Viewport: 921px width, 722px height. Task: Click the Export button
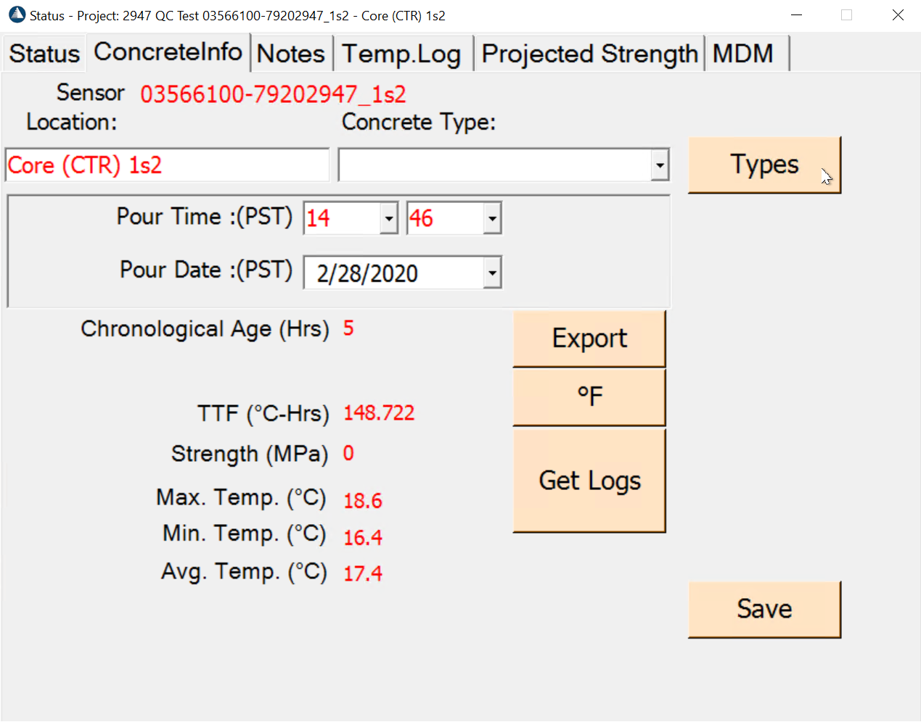coord(589,339)
